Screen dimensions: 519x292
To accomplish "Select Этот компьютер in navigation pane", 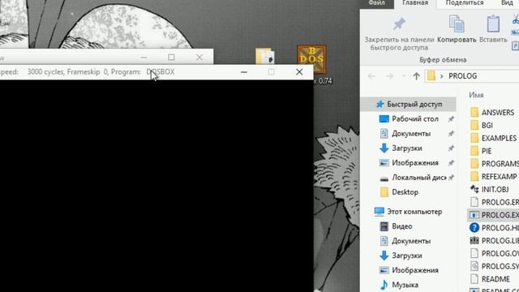I will pos(408,212).
